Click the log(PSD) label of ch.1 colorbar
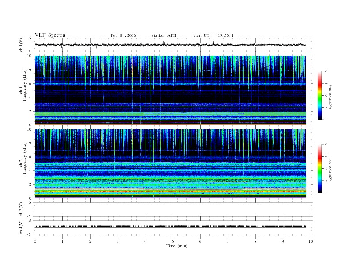Screen dimensions: 350x271 pyautogui.click(x=331, y=97)
